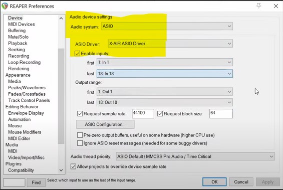Open the last output '18: Out 18' dropdown
The image size is (283, 190).
click(x=165, y=102)
